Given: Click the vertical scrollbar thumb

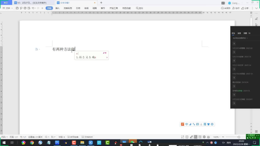Looking at the screenshot, I should click(251, 22).
